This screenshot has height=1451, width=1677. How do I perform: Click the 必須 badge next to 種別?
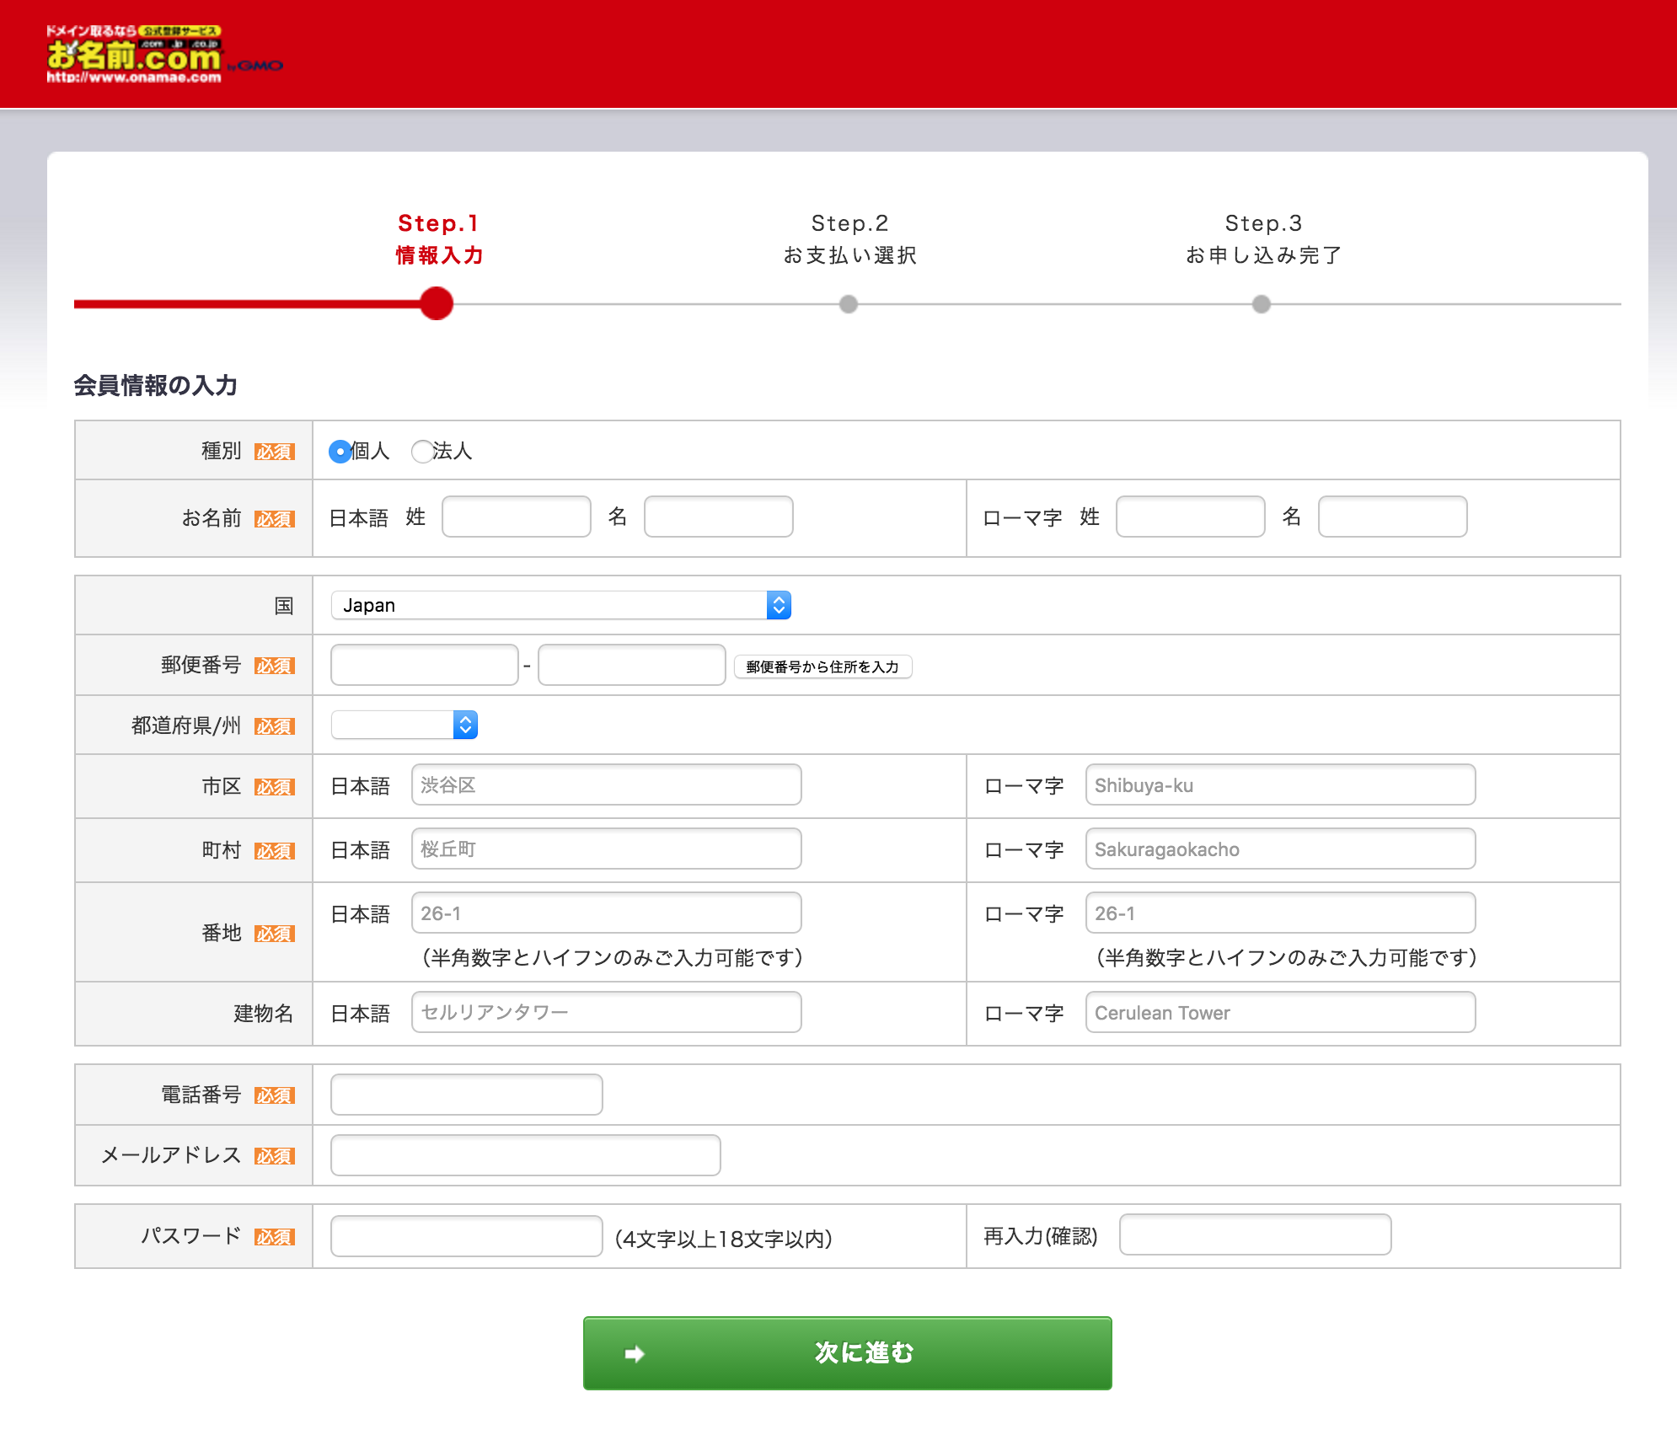click(275, 452)
